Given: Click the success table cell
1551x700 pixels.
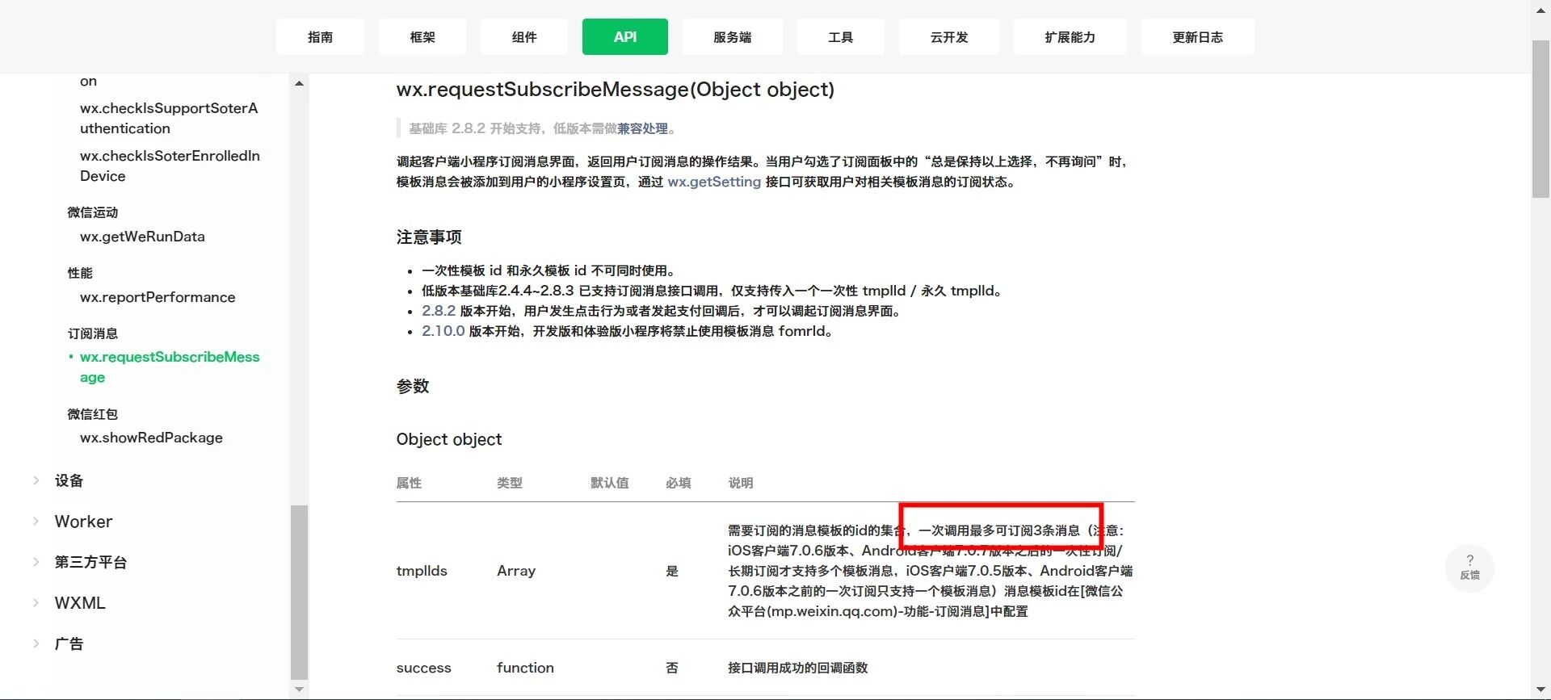Looking at the screenshot, I should (423, 668).
